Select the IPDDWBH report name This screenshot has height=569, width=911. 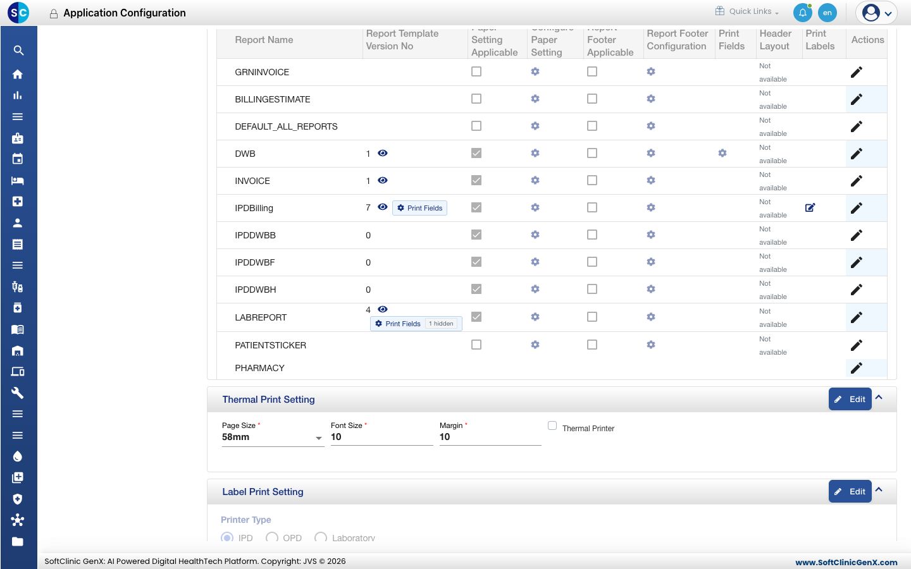(256, 290)
